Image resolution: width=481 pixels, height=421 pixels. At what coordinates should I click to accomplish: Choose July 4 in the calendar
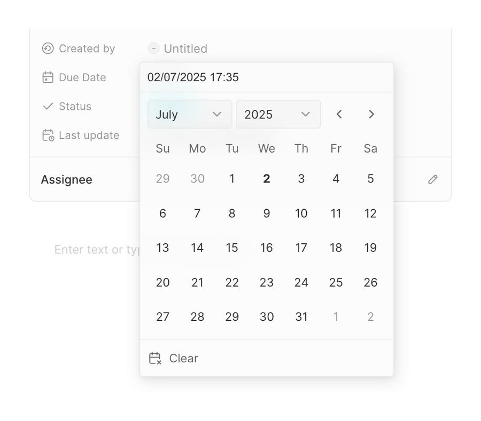tap(336, 179)
